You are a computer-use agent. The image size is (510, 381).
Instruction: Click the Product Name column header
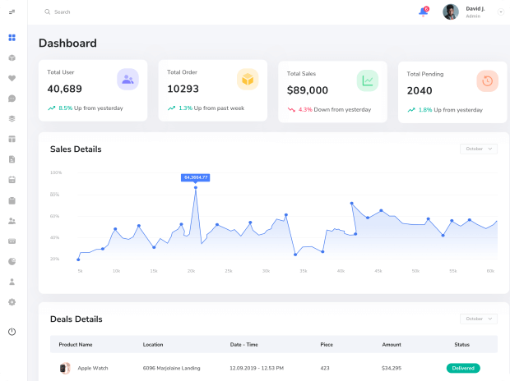(x=76, y=344)
